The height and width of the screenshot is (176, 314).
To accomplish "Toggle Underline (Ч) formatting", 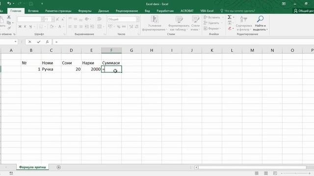I will coord(30,26).
